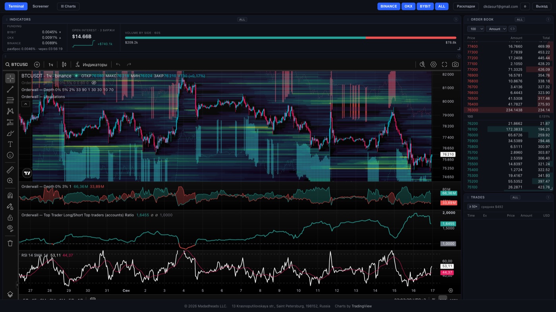This screenshot has width=556, height=312.
Task: Open help for Trades panel
Action: (548, 197)
